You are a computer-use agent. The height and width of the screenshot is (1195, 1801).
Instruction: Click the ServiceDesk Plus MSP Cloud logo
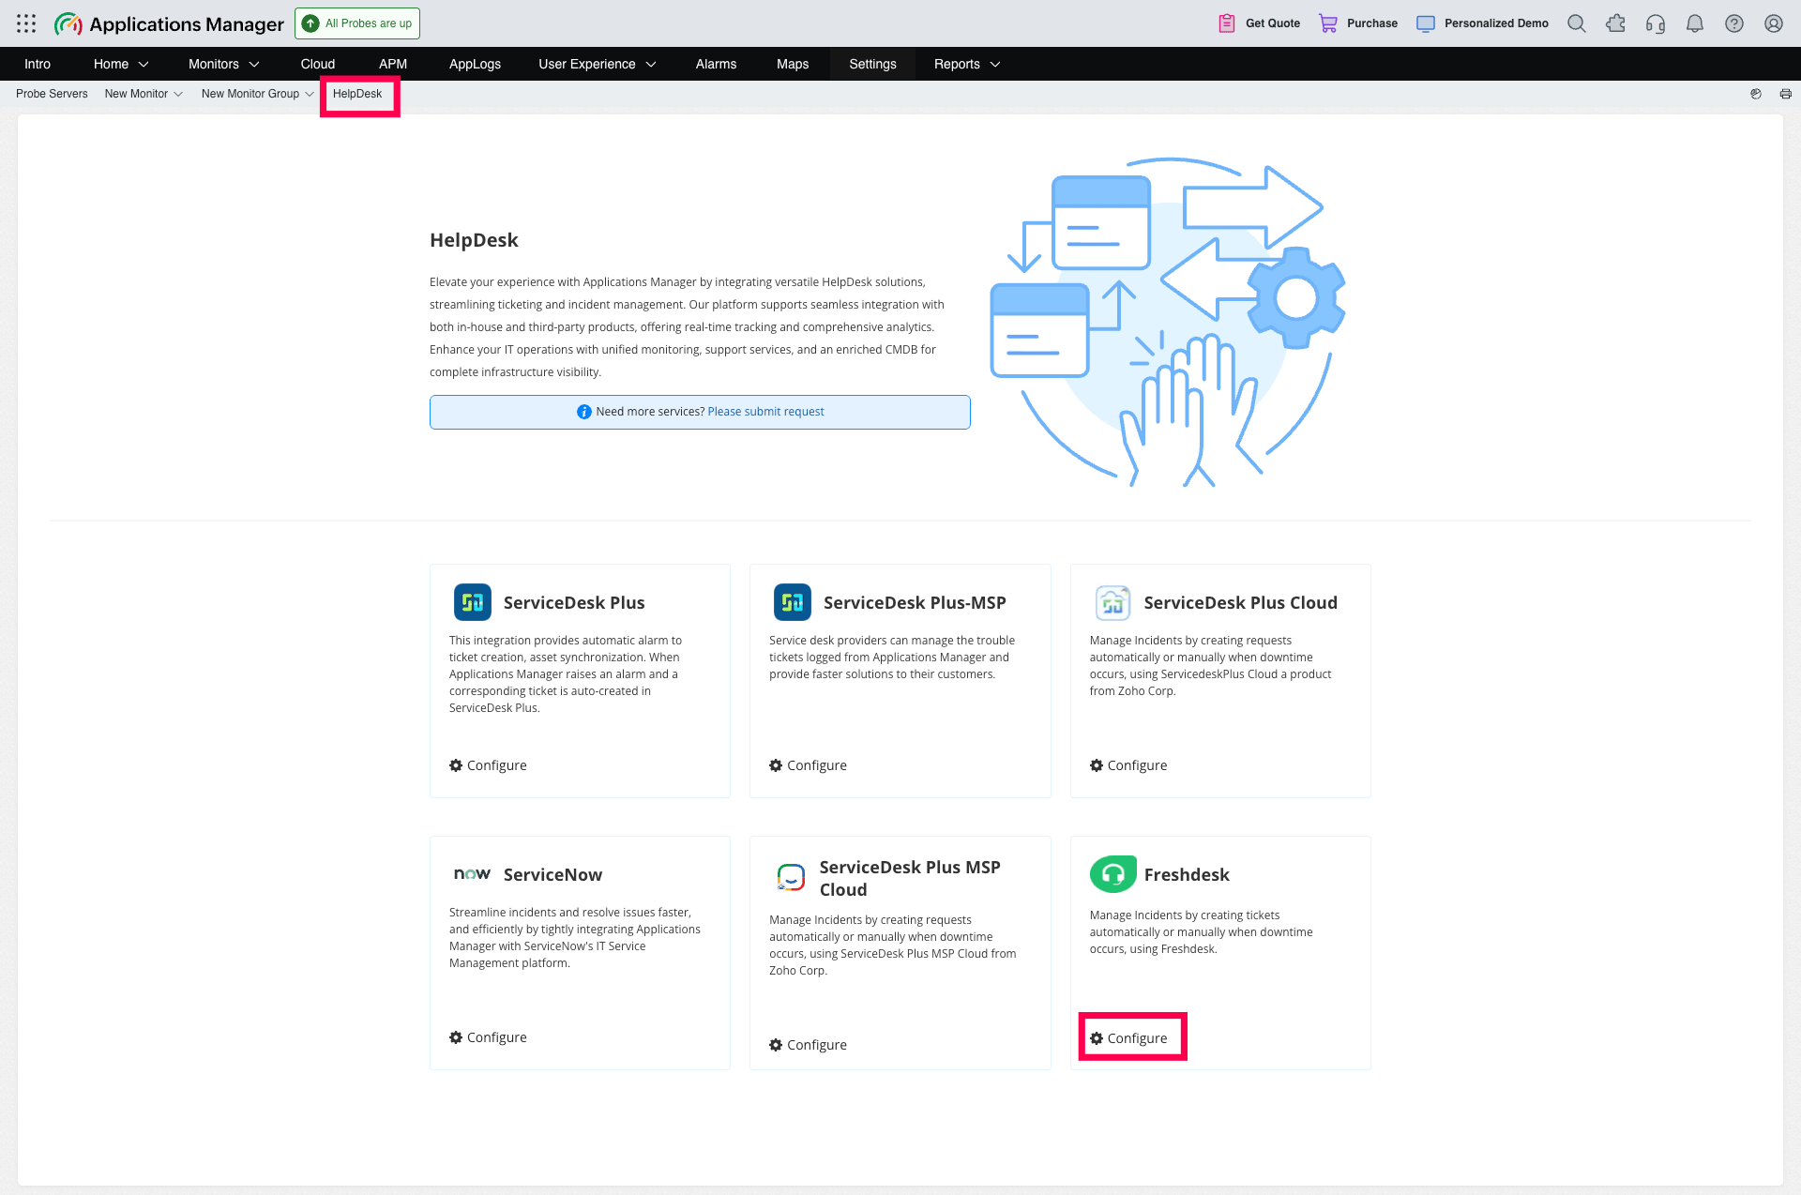click(x=792, y=878)
